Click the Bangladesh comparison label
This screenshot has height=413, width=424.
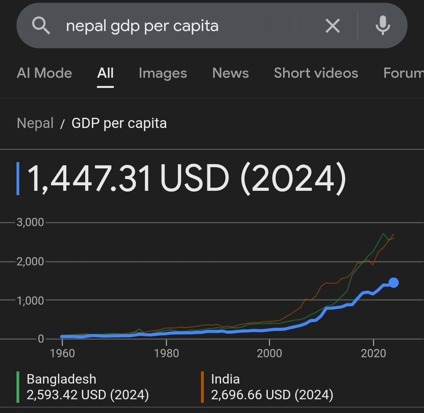(x=62, y=379)
